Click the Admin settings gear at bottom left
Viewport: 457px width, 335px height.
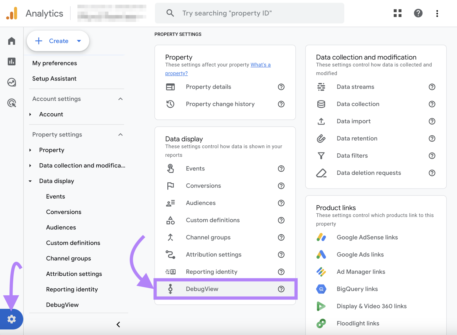coord(11,319)
